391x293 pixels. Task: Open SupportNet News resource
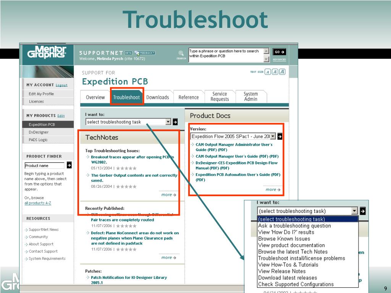[44, 229]
